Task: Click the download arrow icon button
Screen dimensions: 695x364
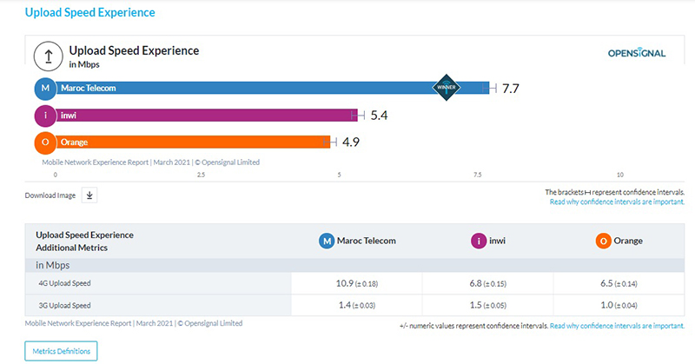Action: 89,195
